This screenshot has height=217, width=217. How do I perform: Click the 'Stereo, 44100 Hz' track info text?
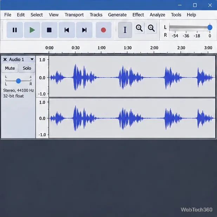tap(18, 90)
